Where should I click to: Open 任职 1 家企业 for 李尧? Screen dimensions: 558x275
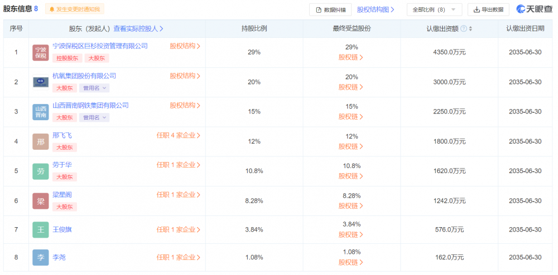click(179, 258)
